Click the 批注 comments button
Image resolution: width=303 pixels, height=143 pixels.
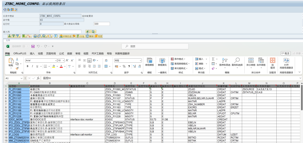pyautogui.click(x=286, y=53)
